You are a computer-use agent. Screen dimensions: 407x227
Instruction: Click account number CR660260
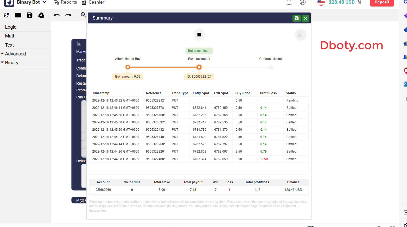coord(103,190)
